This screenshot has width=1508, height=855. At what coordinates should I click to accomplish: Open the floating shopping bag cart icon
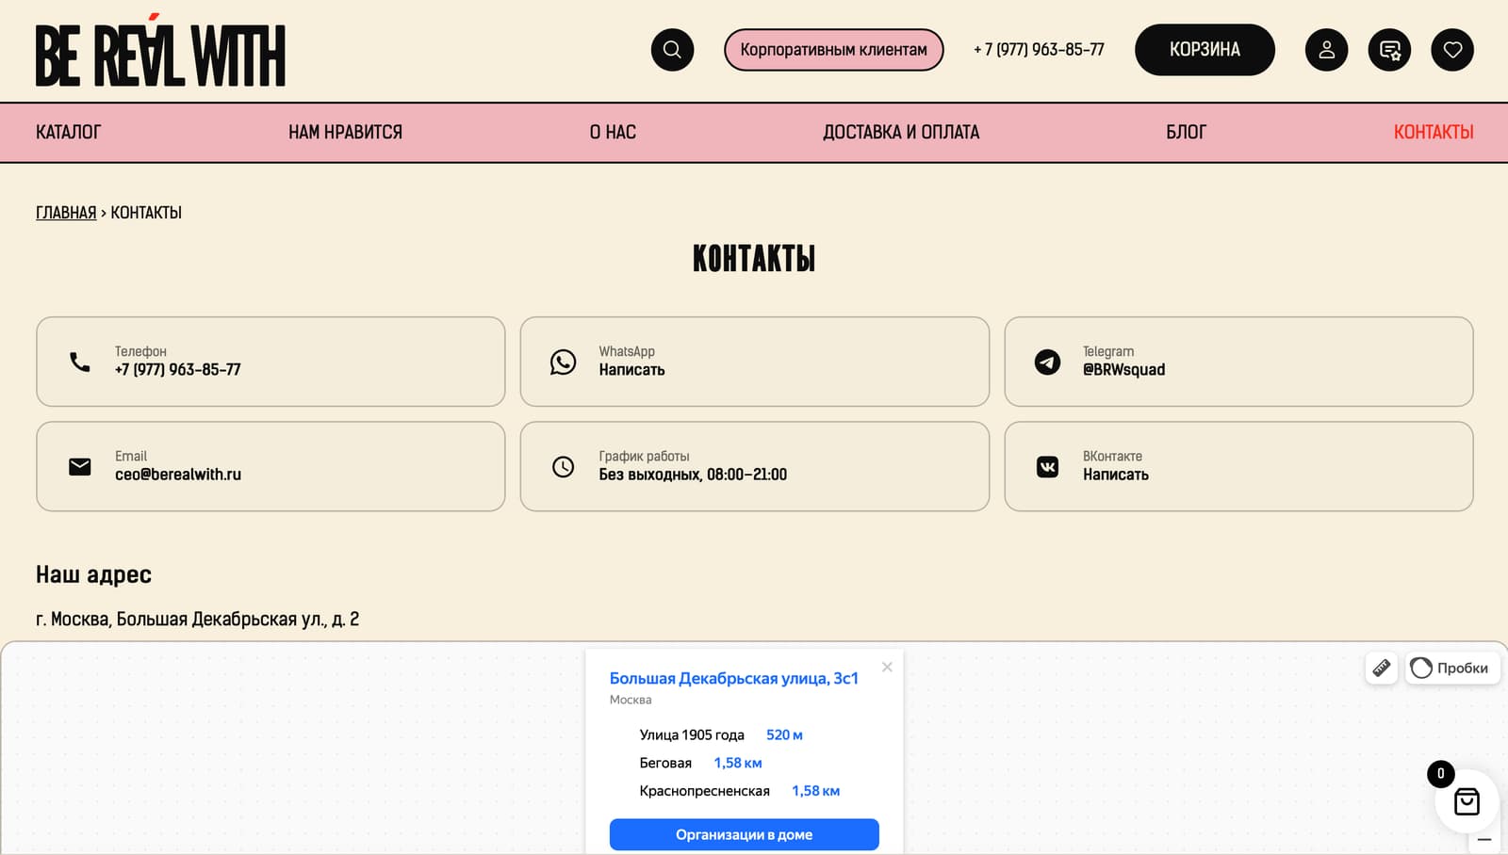tap(1467, 802)
